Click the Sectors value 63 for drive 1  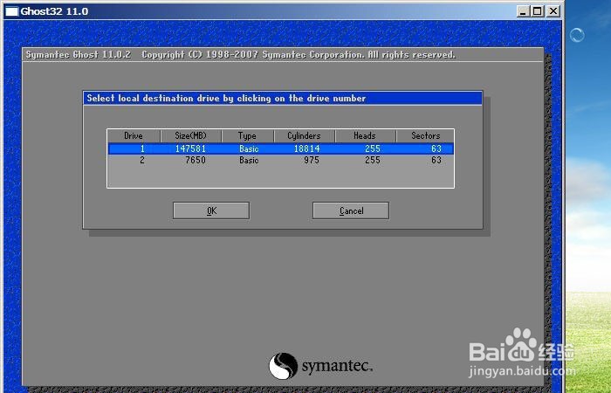pos(436,148)
